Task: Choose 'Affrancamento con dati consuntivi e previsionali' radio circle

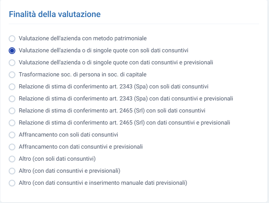Action: click(x=12, y=147)
